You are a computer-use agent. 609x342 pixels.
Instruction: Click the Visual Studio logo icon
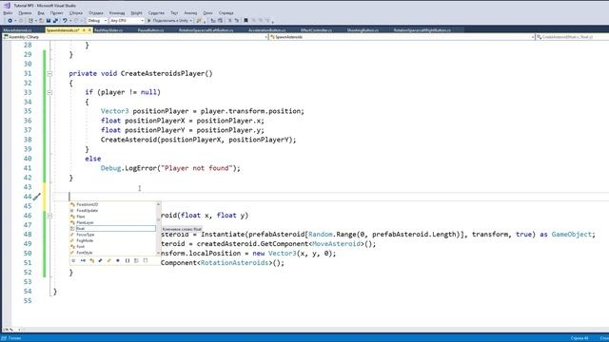click(x=7, y=6)
